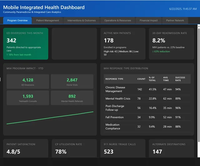The image size is (200, 166).
Task: Open the Financial Impact tab
Action: 149,20
